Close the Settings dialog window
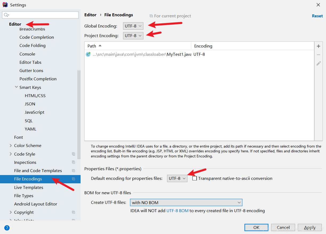 318,5
